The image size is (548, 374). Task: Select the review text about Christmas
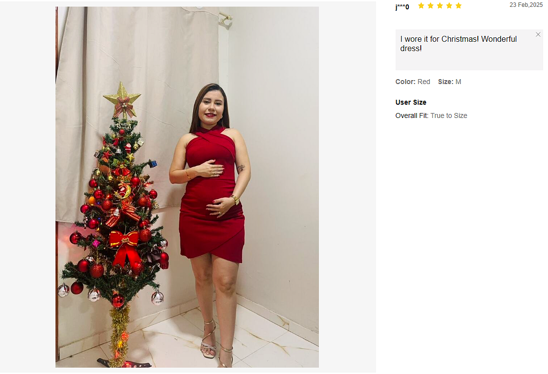(x=458, y=44)
